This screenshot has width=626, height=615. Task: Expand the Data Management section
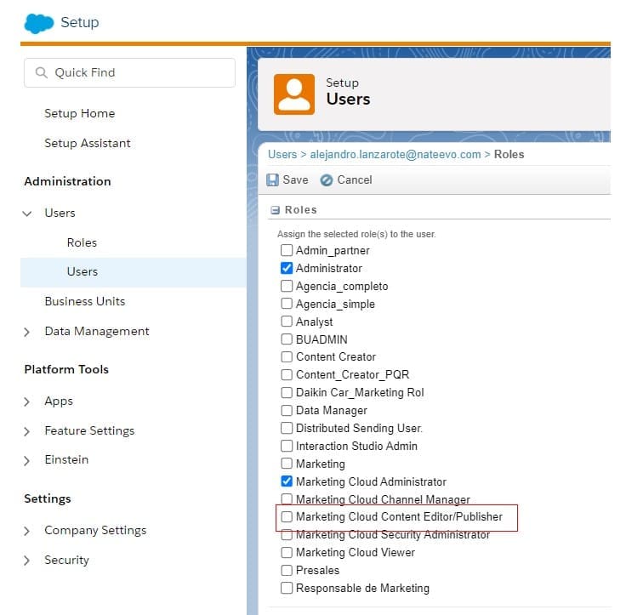[28, 332]
